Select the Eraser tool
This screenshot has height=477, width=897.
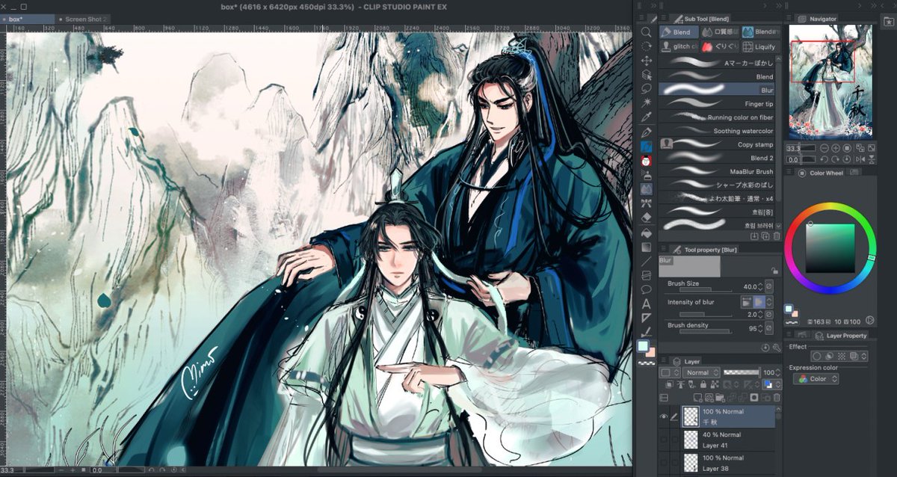click(647, 217)
